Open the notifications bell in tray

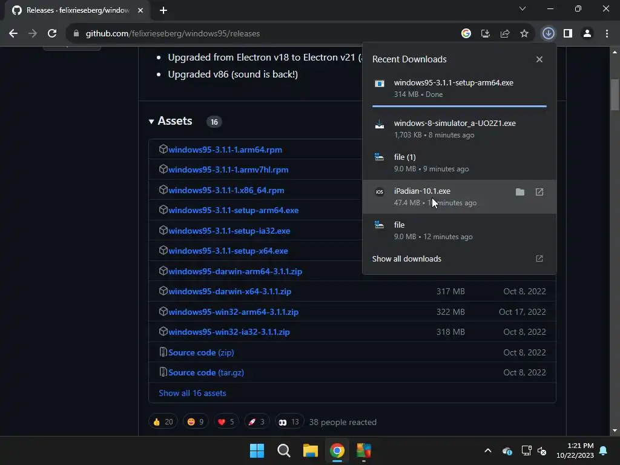(x=604, y=450)
